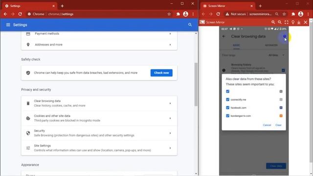Click the orange kandangan-tv.com site icon
313x176 pixels.
(x=281, y=116)
